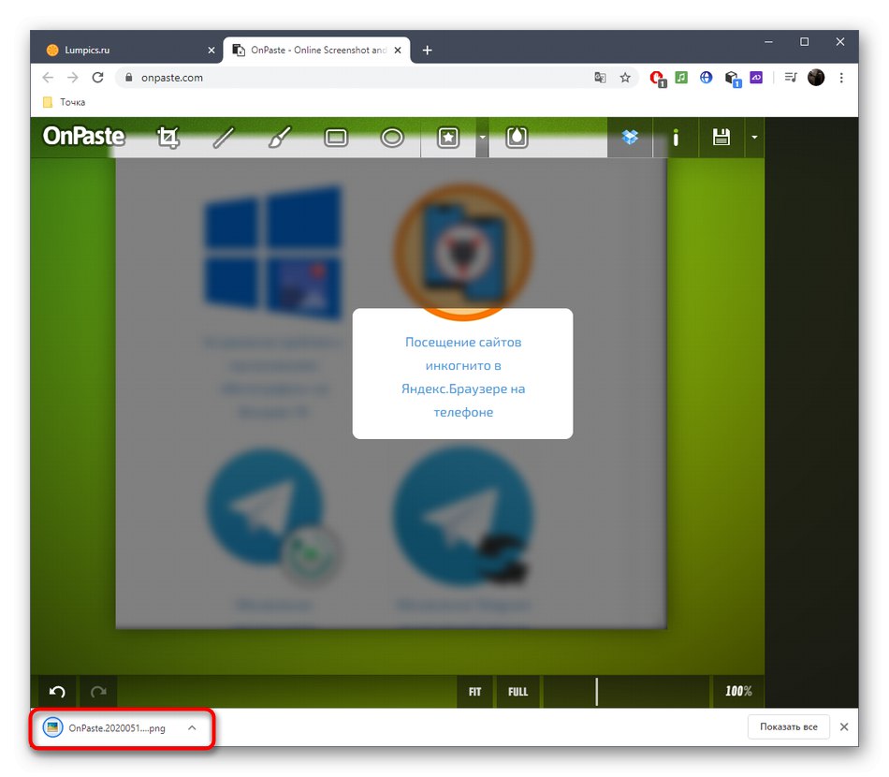Select the Rectangle shape tool
This screenshot has width=889, height=777.
[335, 137]
